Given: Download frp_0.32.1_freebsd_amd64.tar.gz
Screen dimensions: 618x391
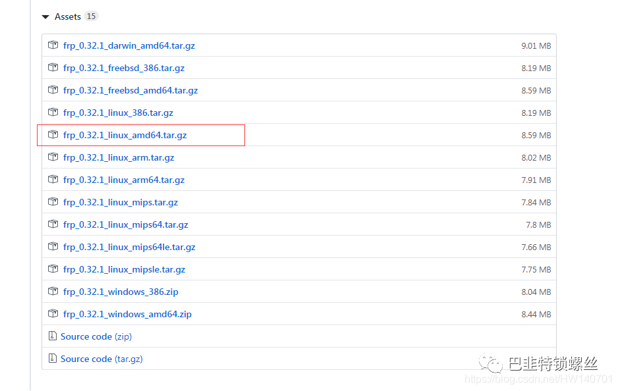Looking at the screenshot, I should [x=130, y=91].
